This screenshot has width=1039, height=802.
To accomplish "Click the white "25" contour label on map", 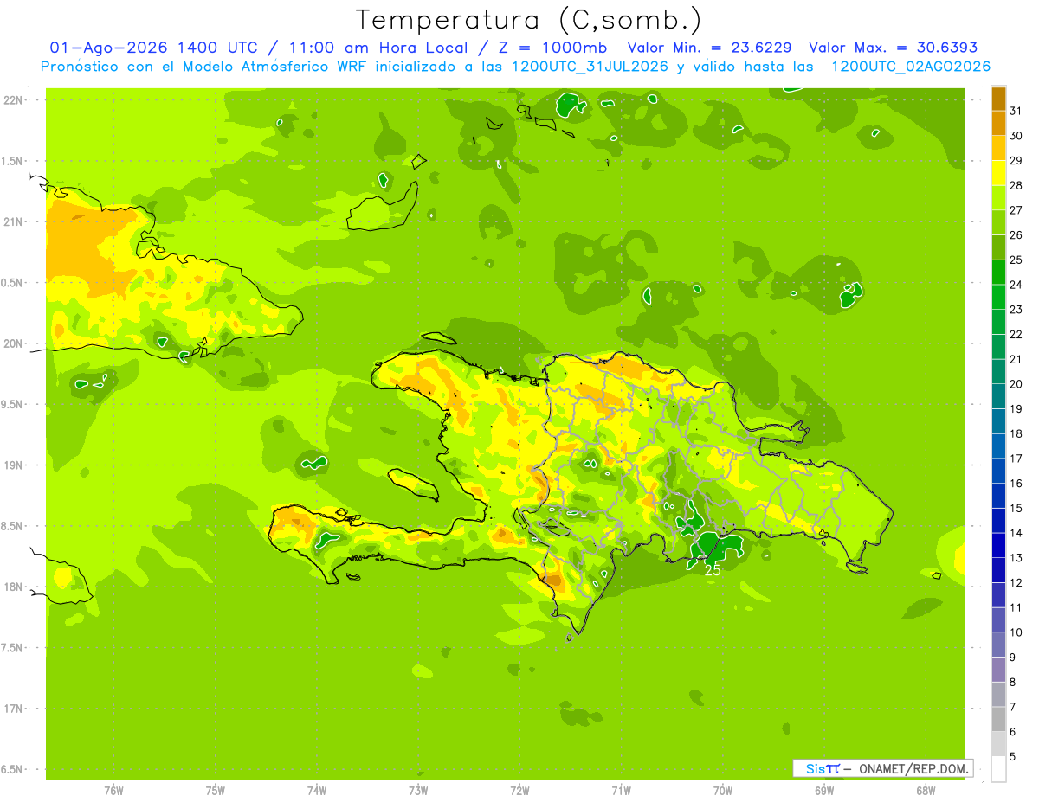I will (x=713, y=570).
